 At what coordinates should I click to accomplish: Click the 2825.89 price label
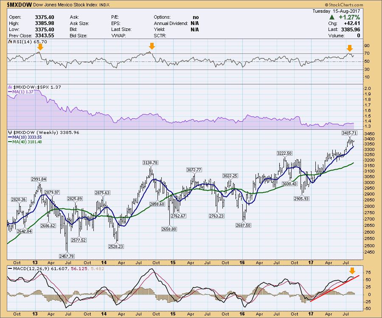click(x=75, y=198)
